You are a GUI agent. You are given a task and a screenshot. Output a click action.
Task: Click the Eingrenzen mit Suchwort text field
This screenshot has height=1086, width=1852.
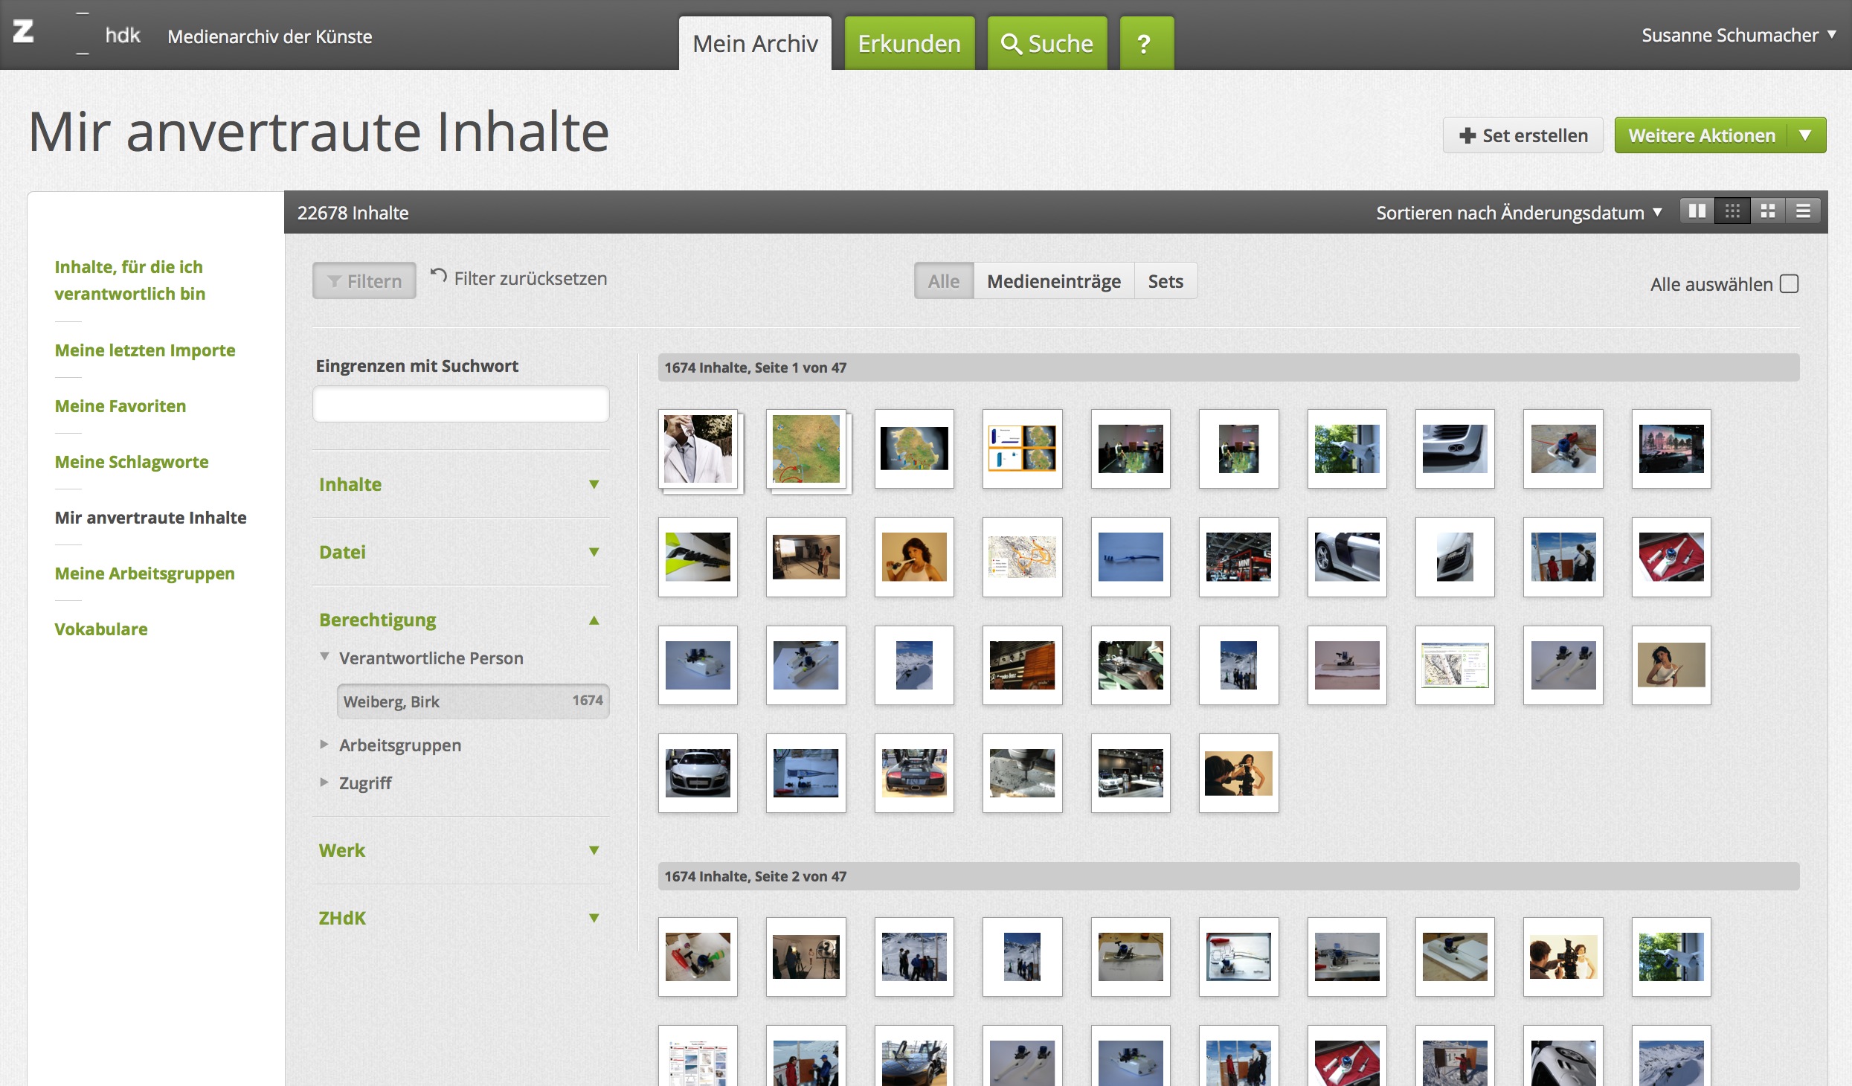point(460,404)
